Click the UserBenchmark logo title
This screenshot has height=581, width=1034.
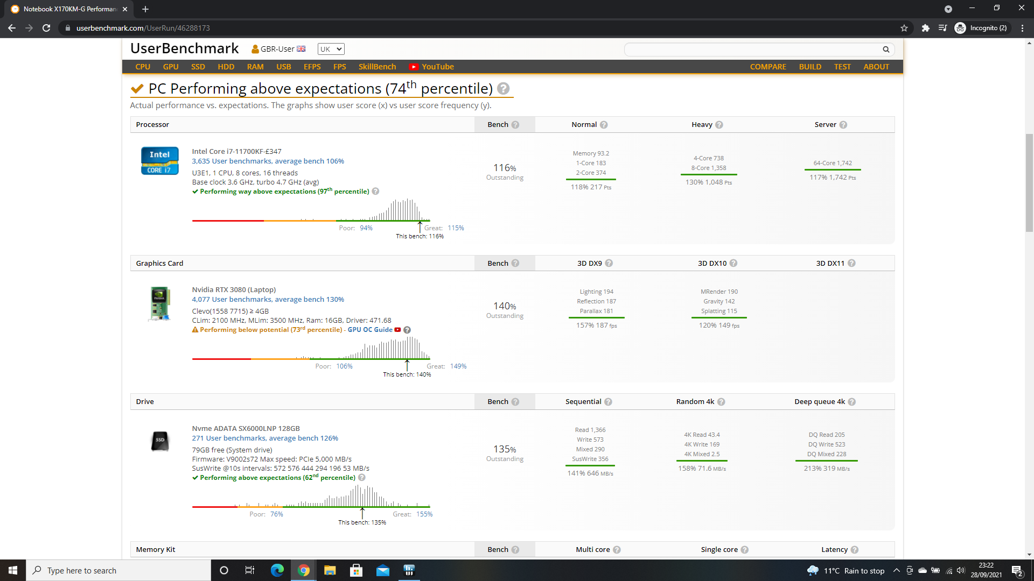tap(185, 48)
